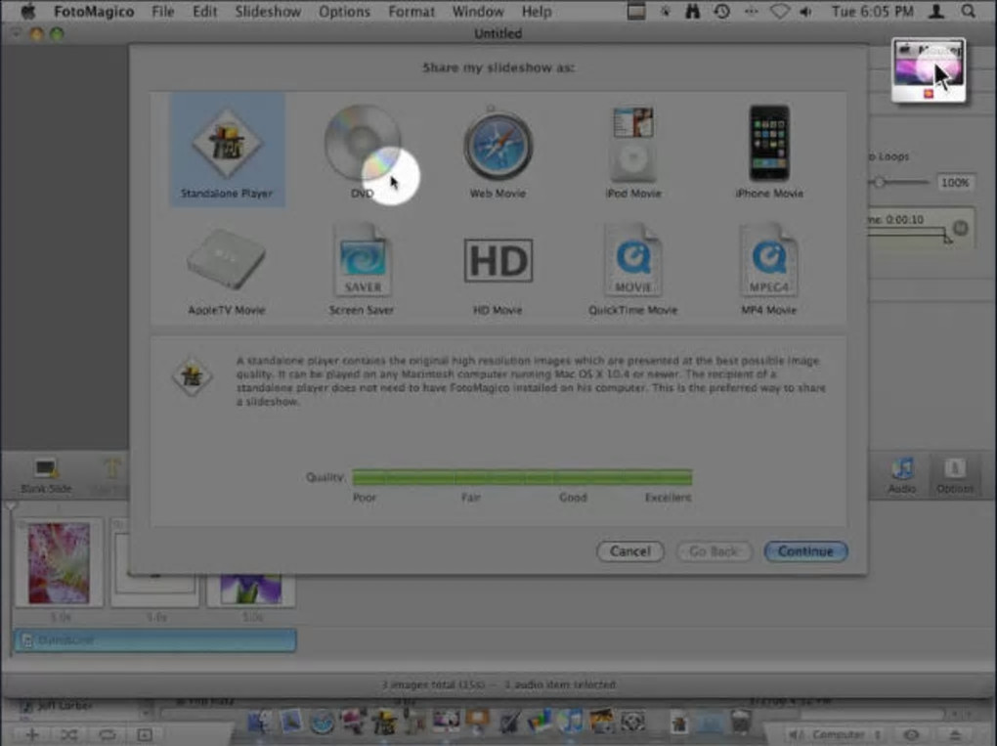The width and height of the screenshot is (997, 746).
Task: Open the File menu
Action: coord(163,12)
